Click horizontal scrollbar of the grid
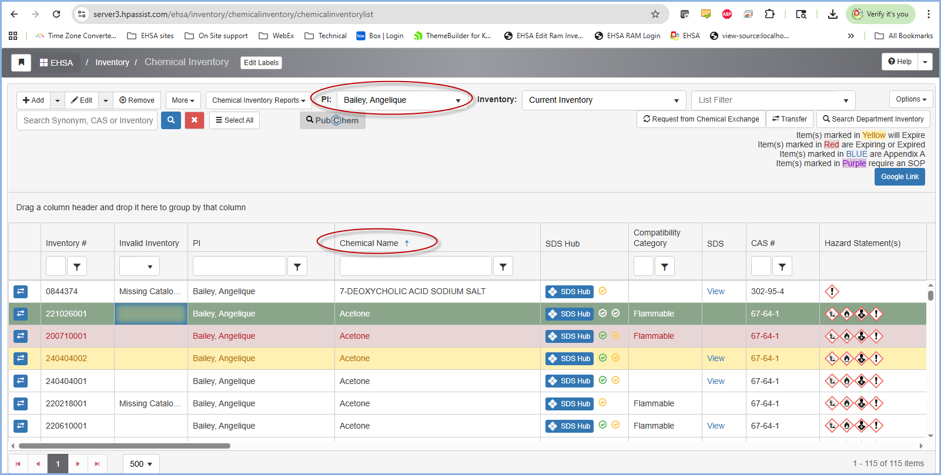This screenshot has height=475, width=941. click(125, 446)
